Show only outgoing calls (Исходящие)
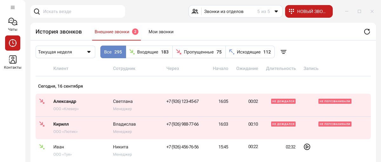 [250, 52]
